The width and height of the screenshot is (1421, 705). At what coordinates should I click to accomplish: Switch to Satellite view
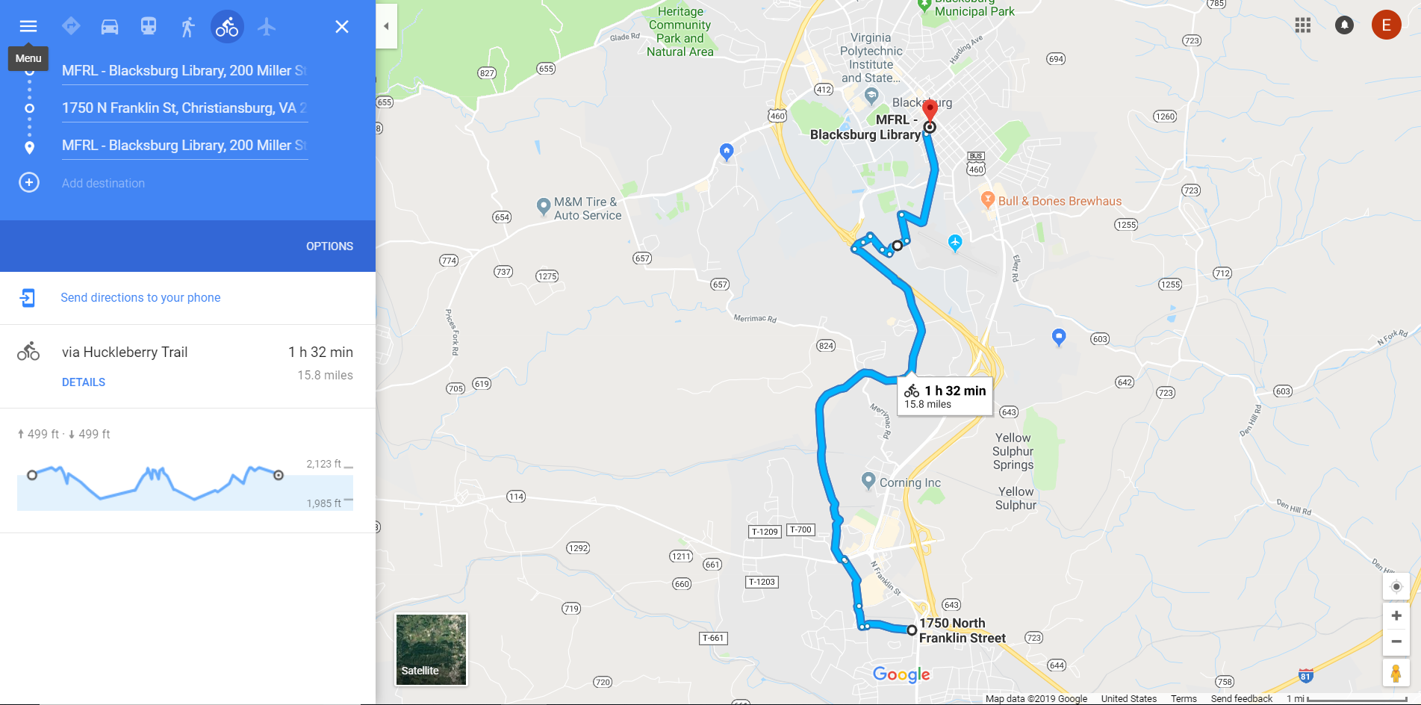(x=431, y=650)
